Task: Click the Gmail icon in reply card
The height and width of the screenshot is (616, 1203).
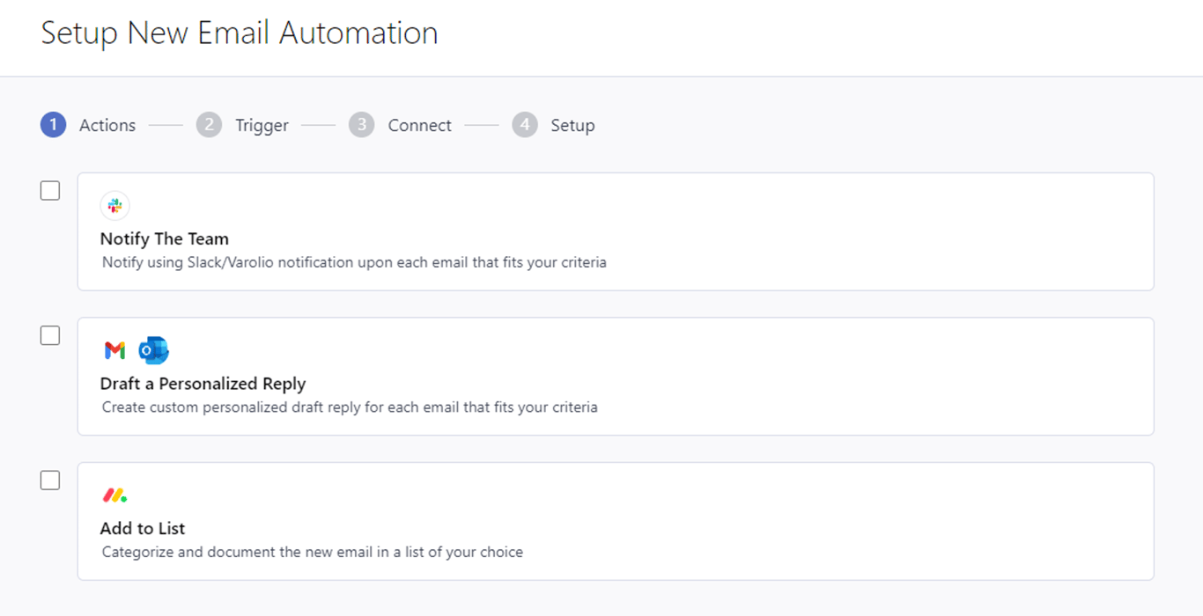Action: coord(114,350)
